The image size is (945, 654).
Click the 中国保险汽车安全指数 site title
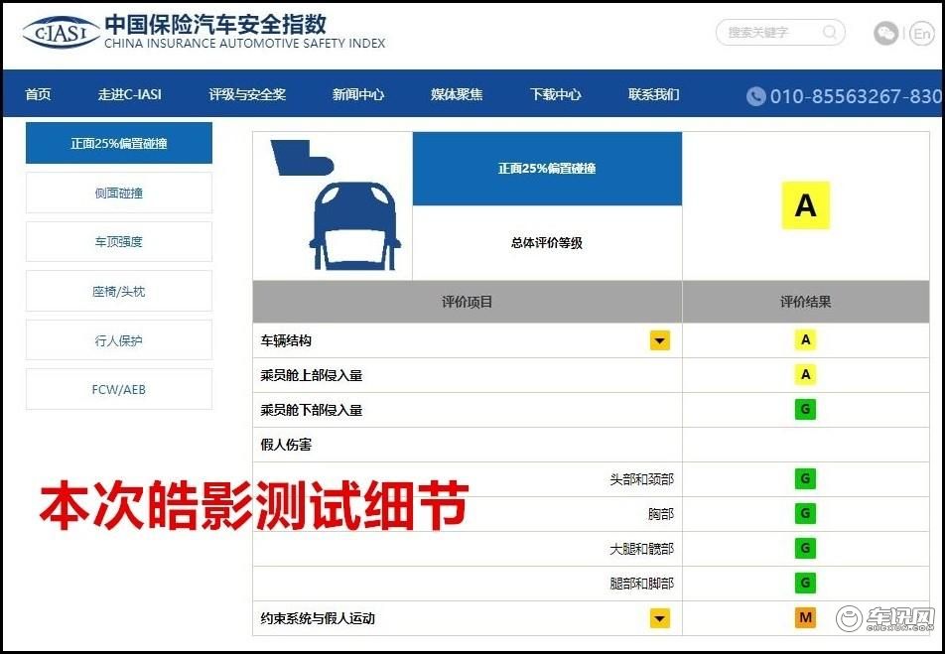coord(215,24)
